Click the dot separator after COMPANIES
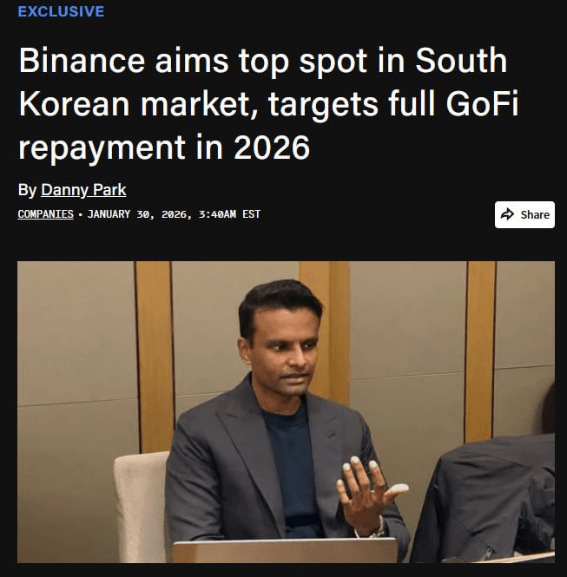This screenshot has width=567, height=577. [80, 214]
